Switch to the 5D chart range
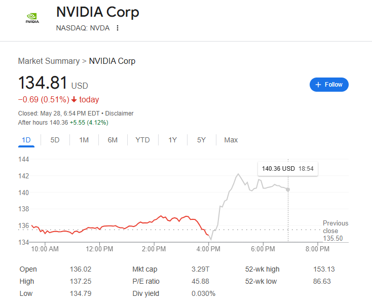Image resolution: width=372 pixels, height=303 pixels. [55, 140]
